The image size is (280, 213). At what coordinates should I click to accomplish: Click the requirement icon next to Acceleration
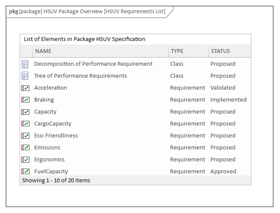25,88
